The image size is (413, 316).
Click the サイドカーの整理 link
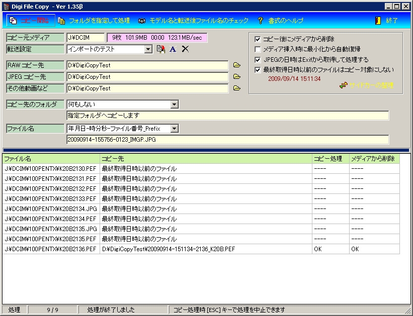click(371, 85)
